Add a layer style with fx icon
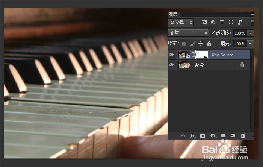The width and height of the screenshot is (263, 167). click(x=193, y=136)
